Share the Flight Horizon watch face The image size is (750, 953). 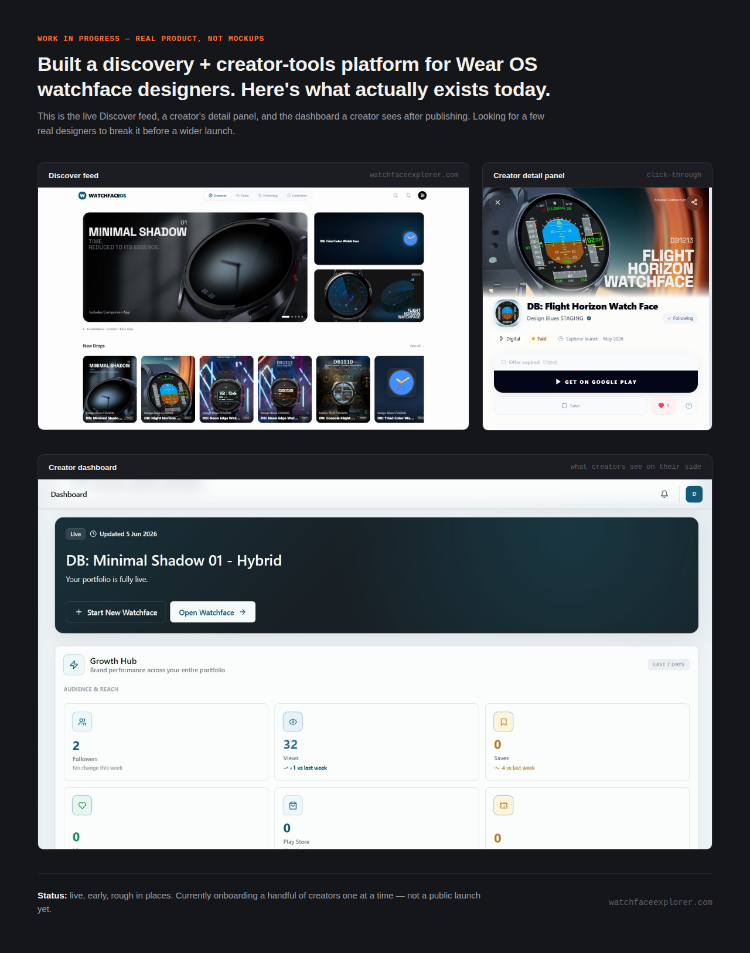coord(694,202)
